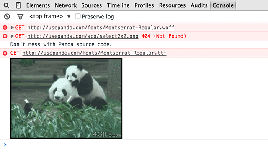This screenshot has height=152, width=268.
Task: Open the Montserrat-Regular.woff URL link
Action: point(101,28)
